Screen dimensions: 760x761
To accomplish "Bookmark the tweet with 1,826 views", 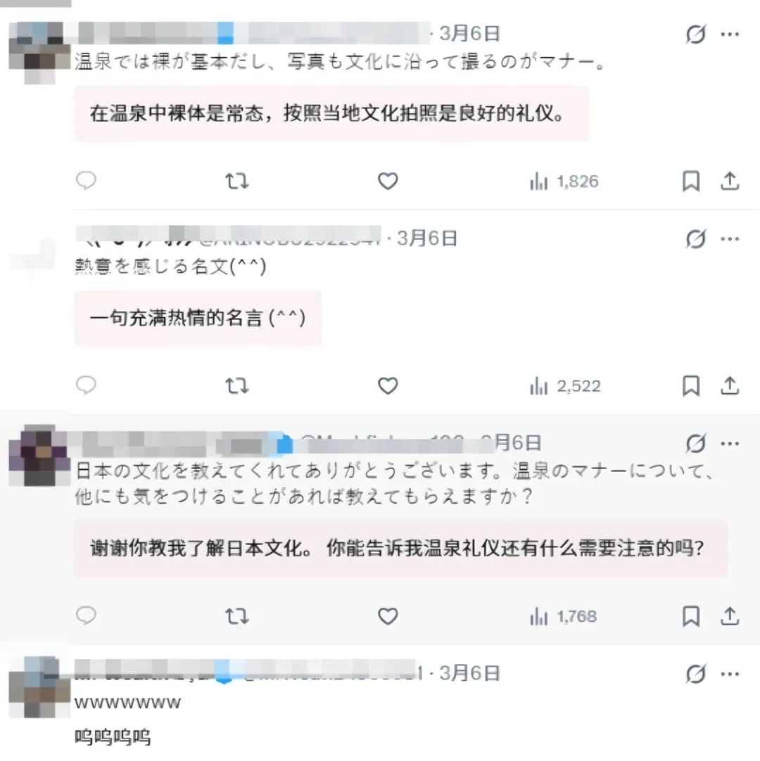I will coord(690,181).
